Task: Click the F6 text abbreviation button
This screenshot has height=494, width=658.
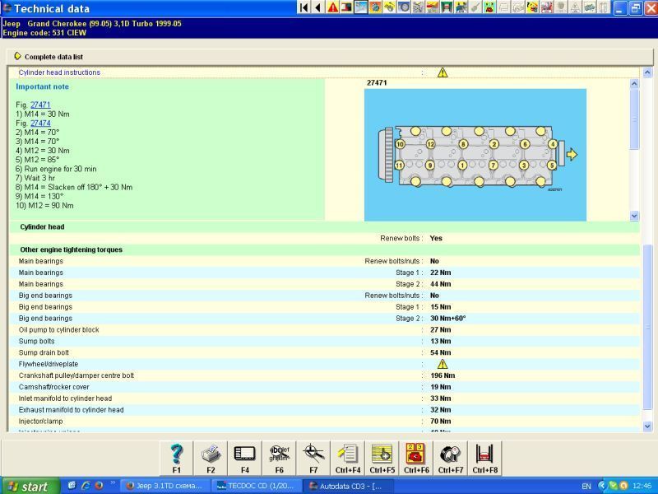Action: pyautogui.click(x=279, y=458)
